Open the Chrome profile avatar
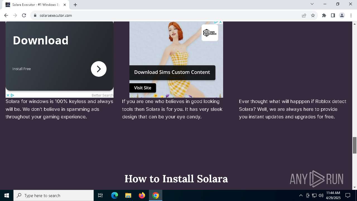 pyautogui.click(x=342, y=15)
